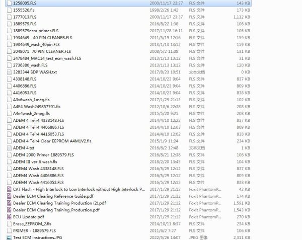
Task: Click the PDF icon of ECU Update.pdf
Action: 9,217
